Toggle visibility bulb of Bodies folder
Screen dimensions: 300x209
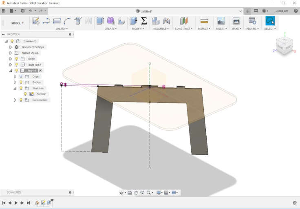point(21,82)
